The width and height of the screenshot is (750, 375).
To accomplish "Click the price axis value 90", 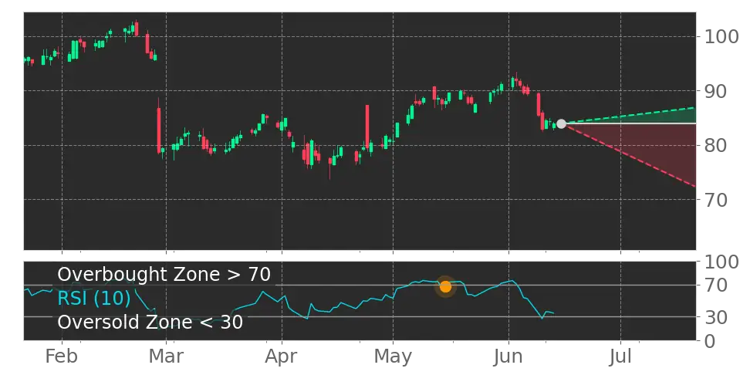I will [x=715, y=90].
